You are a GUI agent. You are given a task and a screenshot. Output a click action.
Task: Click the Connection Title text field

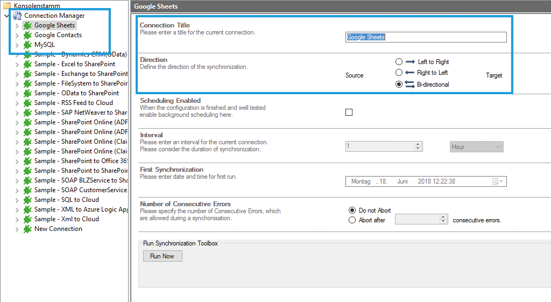coord(425,37)
